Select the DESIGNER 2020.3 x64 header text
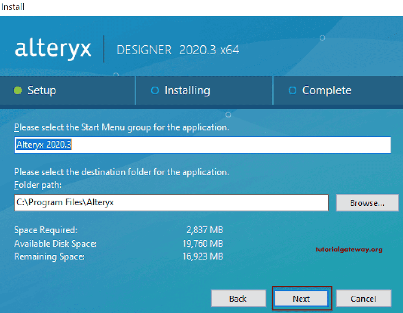Viewport: 403px width, 313px height. click(x=178, y=50)
